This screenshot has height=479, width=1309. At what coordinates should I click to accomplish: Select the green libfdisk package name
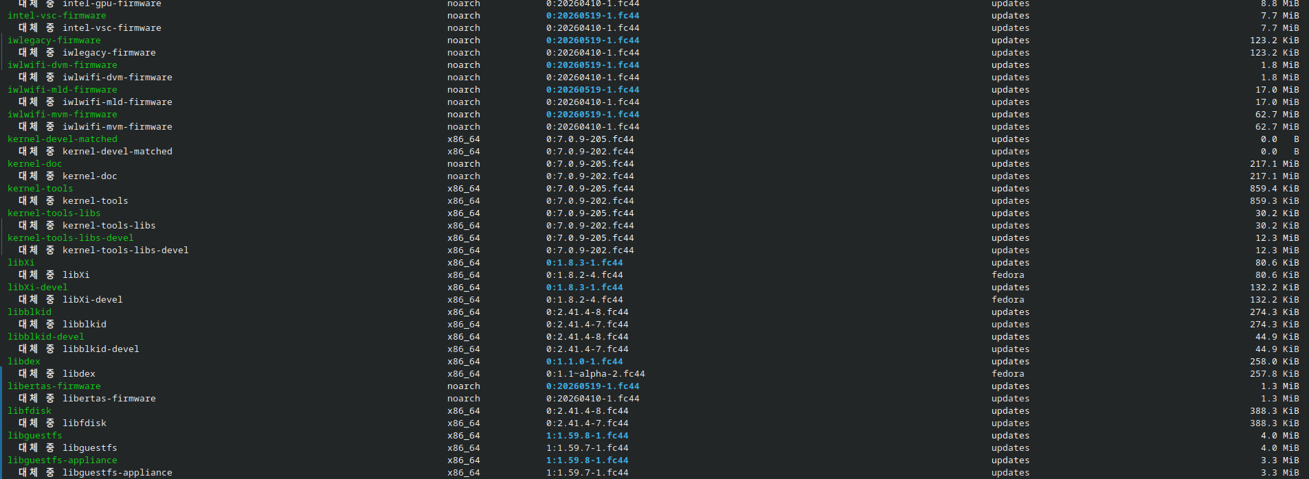(30, 411)
